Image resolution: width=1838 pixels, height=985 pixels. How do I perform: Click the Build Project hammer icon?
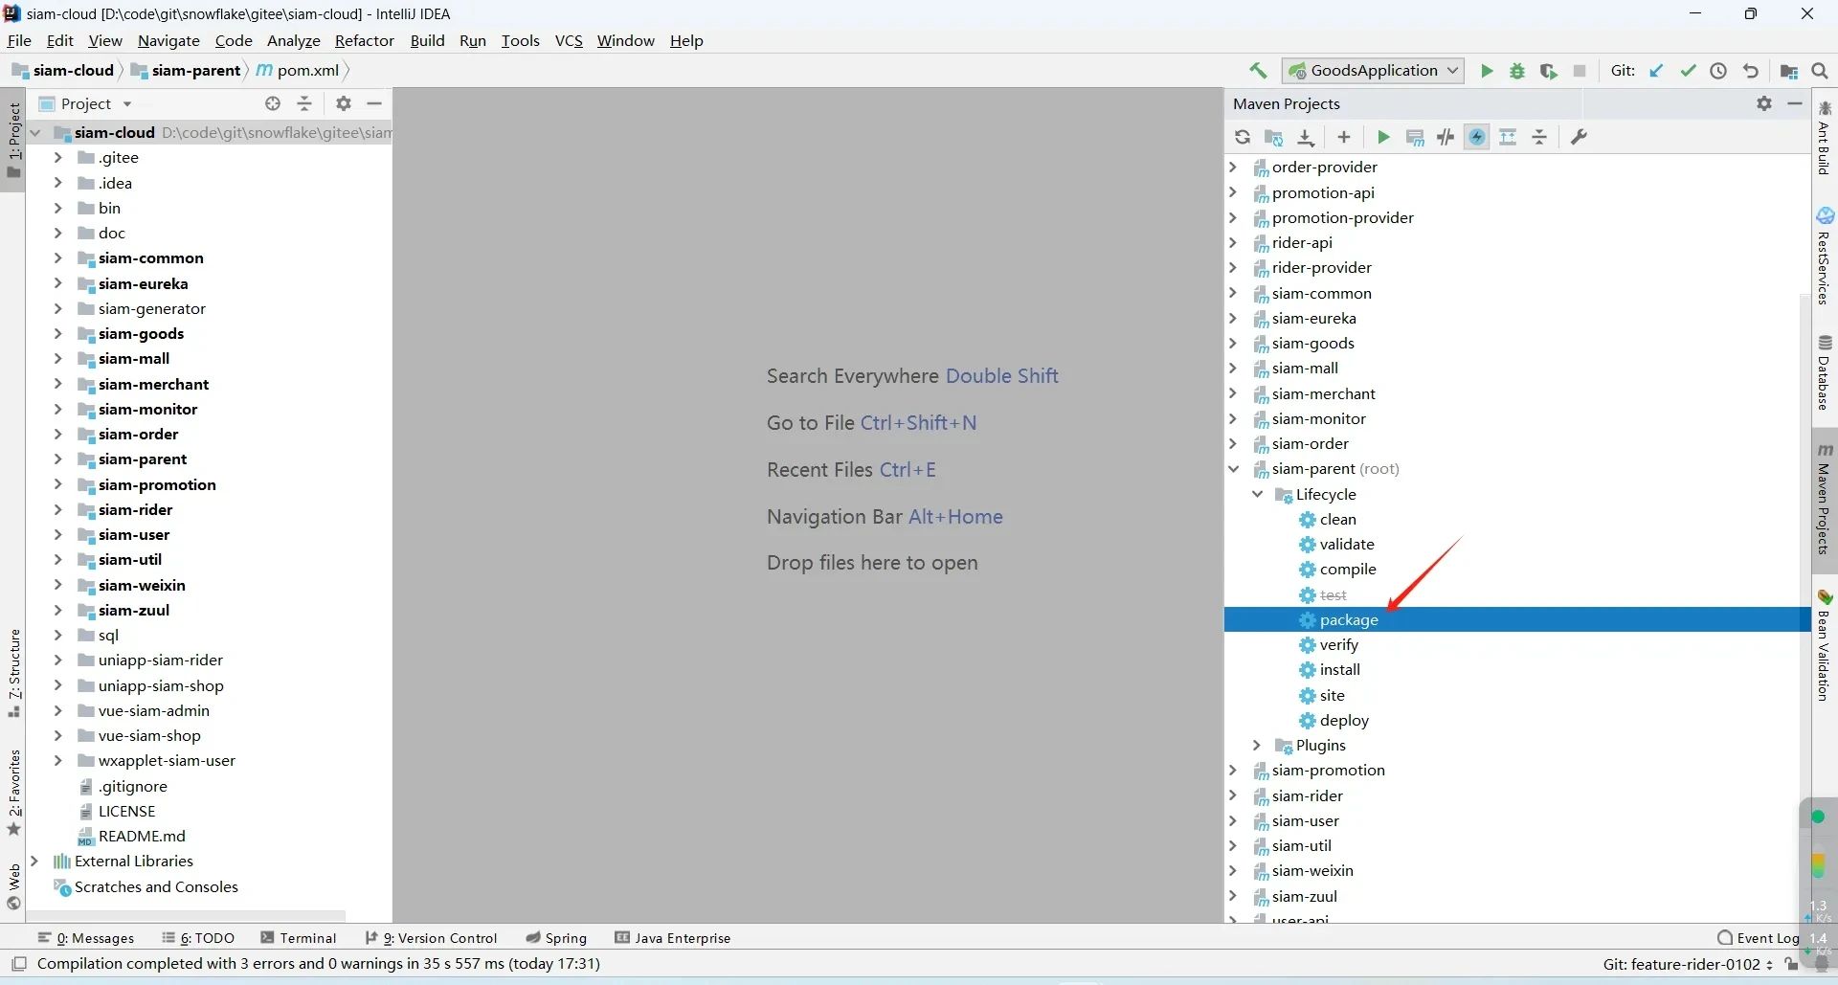[x=1258, y=71]
